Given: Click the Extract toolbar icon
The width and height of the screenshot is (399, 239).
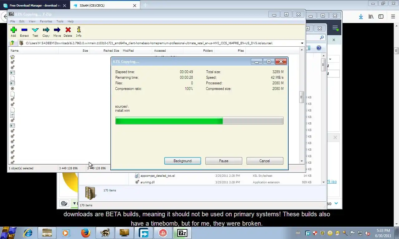Looking at the screenshot, I should [x=24, y=32].
